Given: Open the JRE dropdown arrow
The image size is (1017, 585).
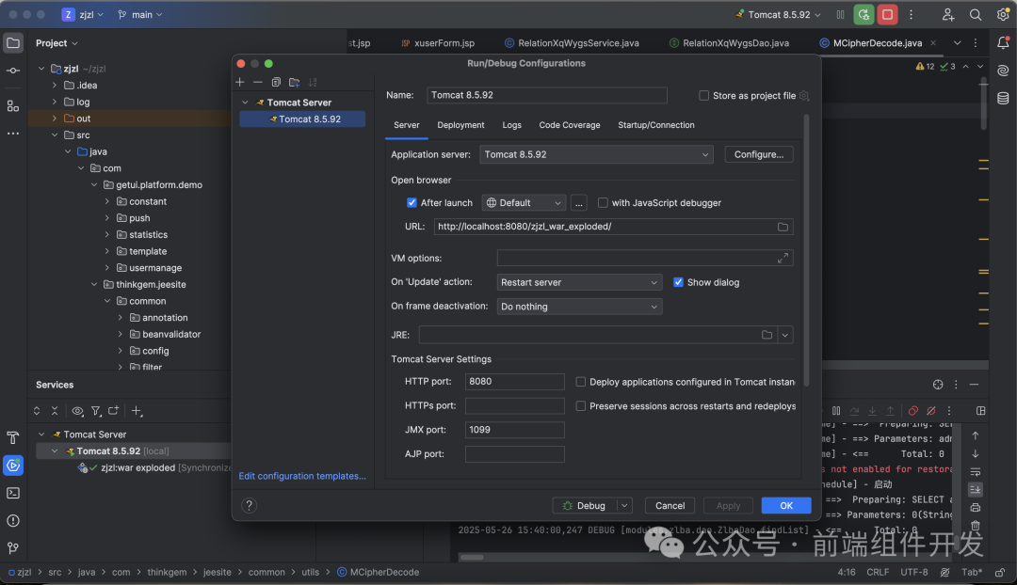Looking at the screenshot, I should (784, 335).
